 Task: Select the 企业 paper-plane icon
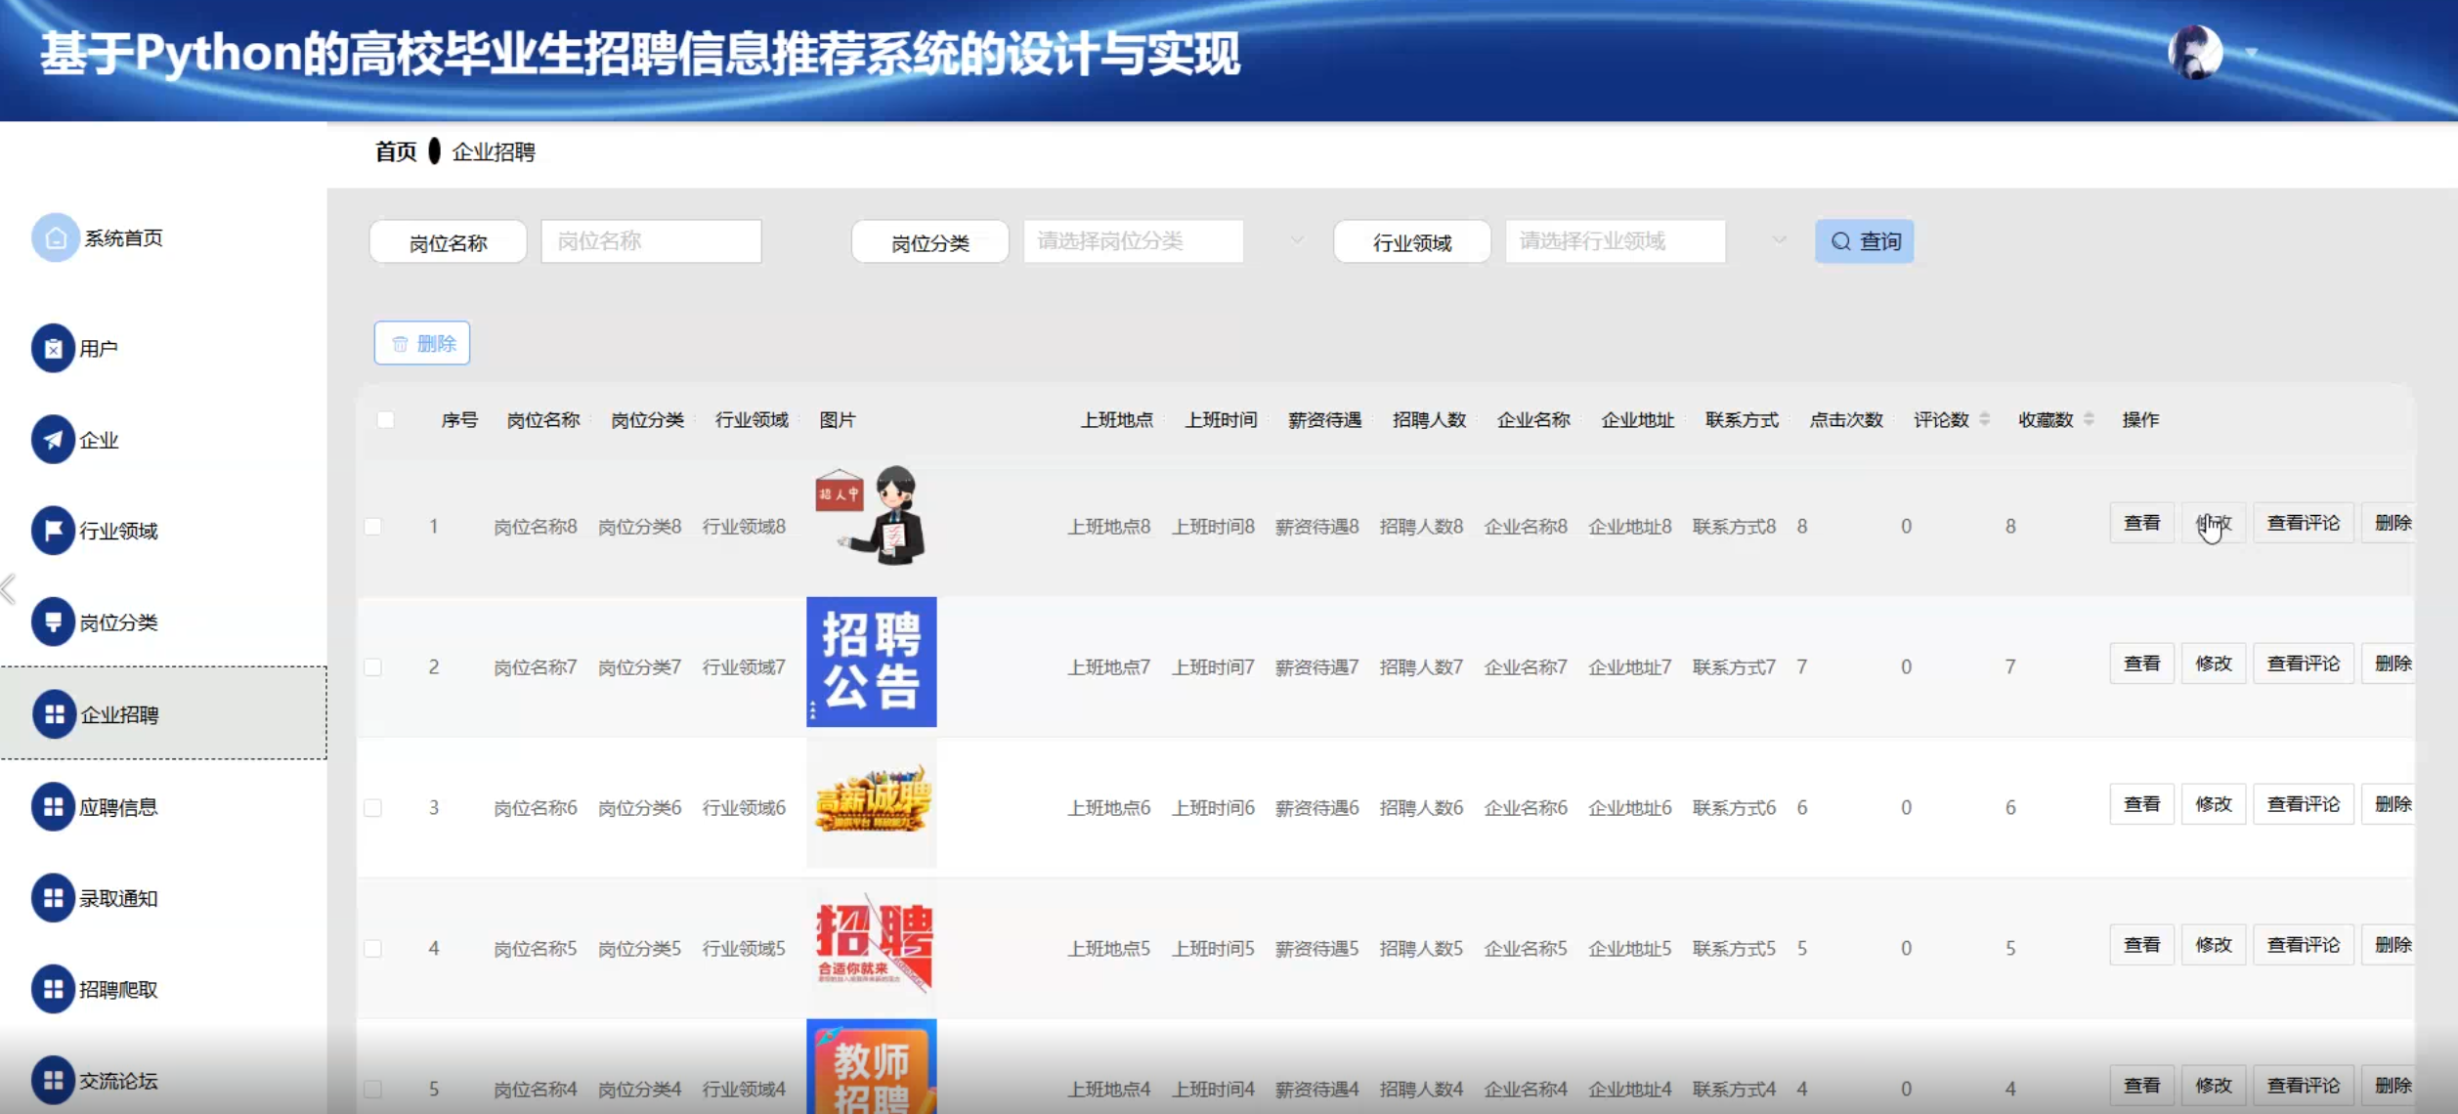tap(53, 440)
